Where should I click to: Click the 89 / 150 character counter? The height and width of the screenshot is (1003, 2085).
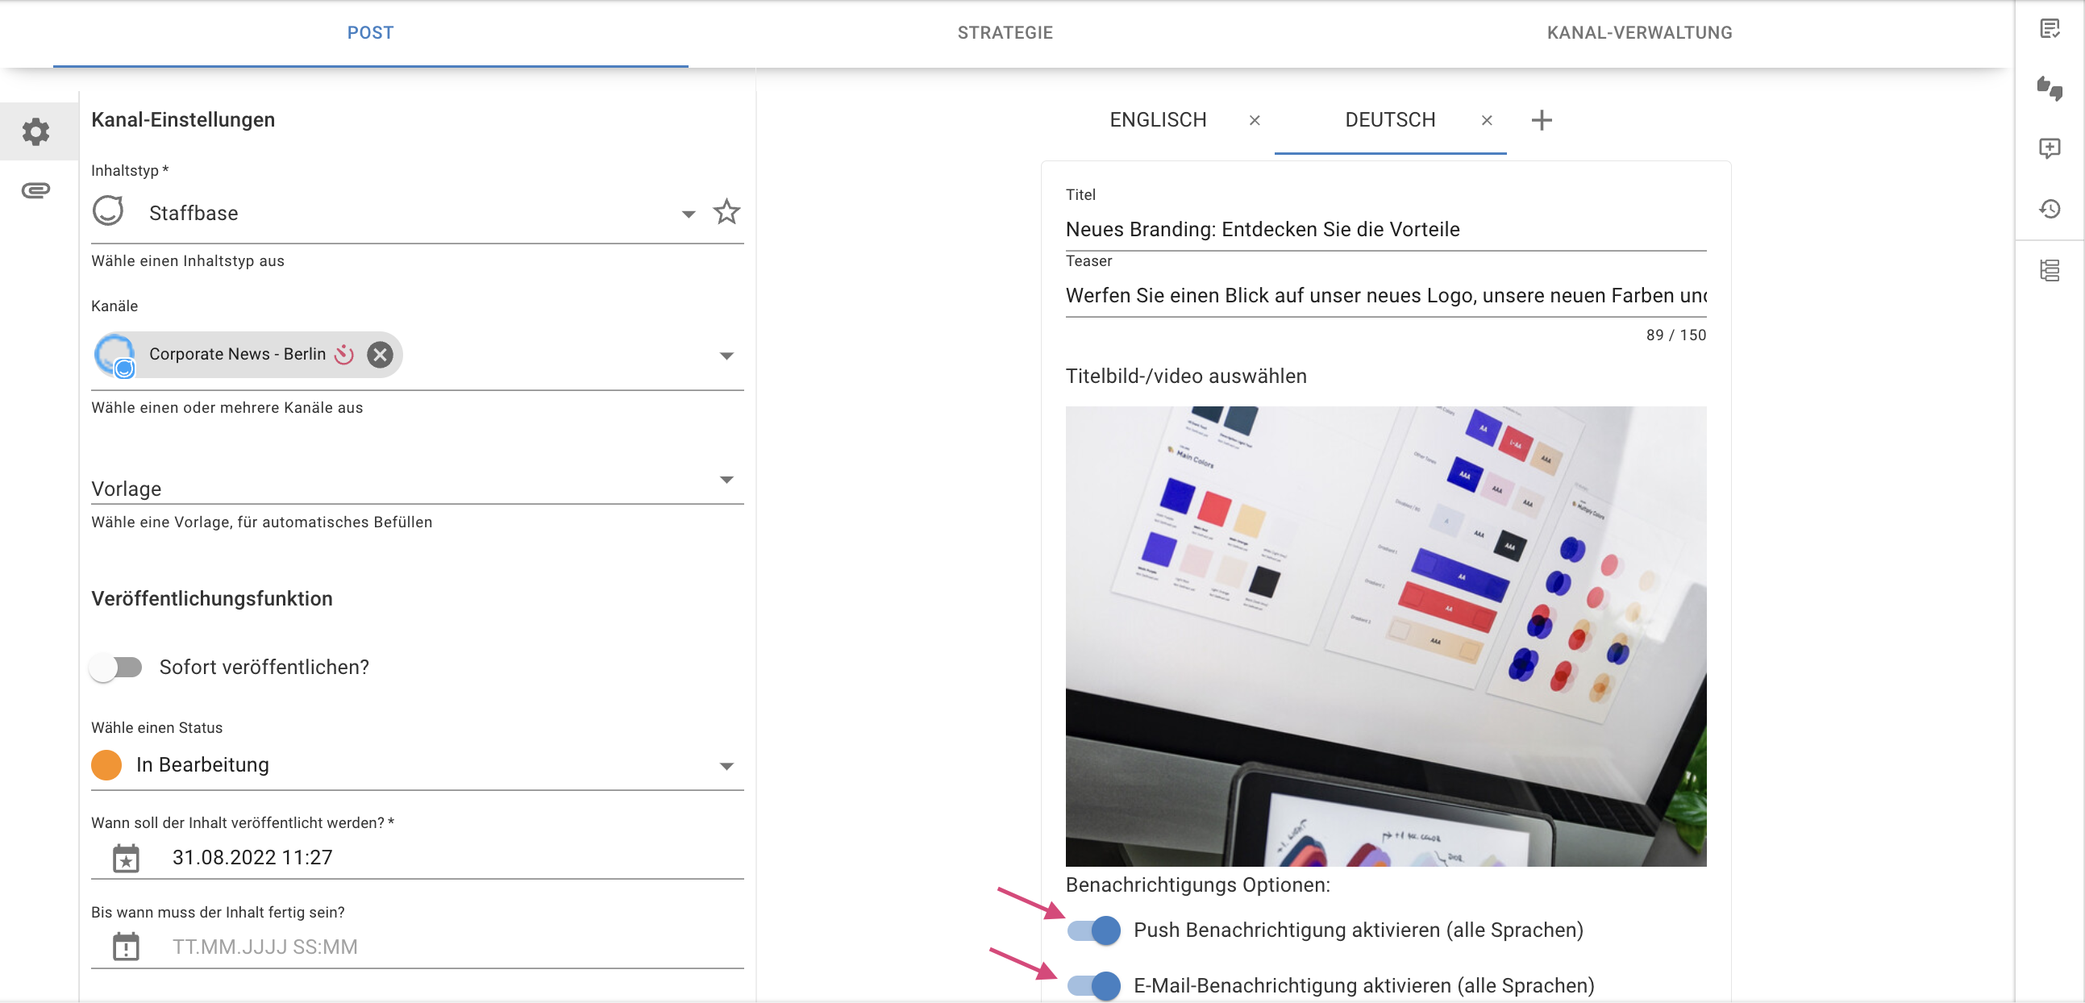tap(1675, 335)
